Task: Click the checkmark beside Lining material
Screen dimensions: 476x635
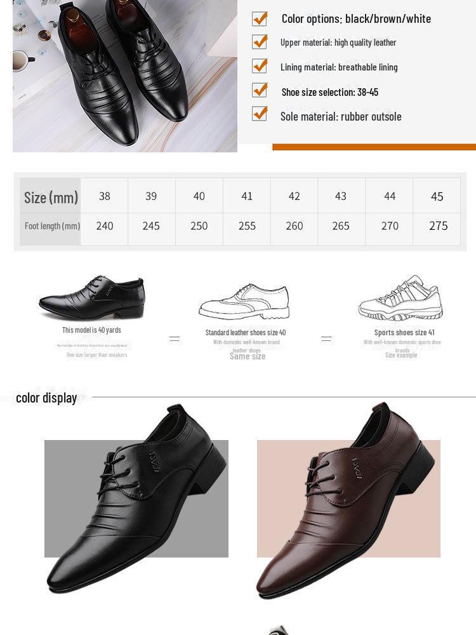Action: [x=260, y=65]
